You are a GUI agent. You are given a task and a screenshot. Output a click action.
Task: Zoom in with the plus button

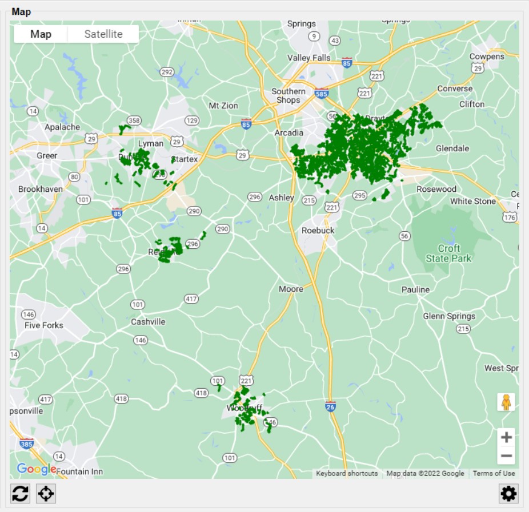click(x=506, y=437)
